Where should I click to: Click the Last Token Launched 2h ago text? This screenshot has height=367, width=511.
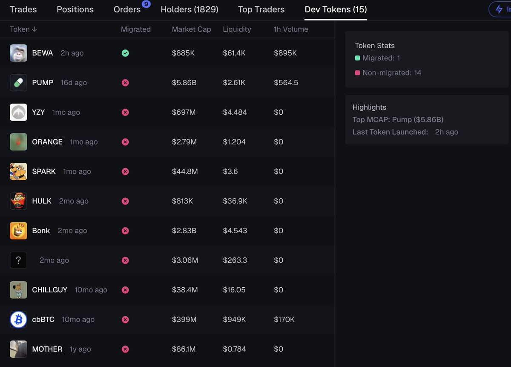point(405,132)
